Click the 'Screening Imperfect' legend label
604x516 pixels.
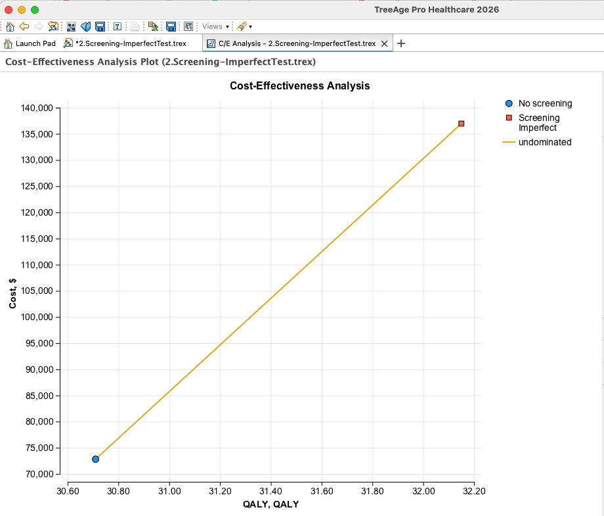539,123
